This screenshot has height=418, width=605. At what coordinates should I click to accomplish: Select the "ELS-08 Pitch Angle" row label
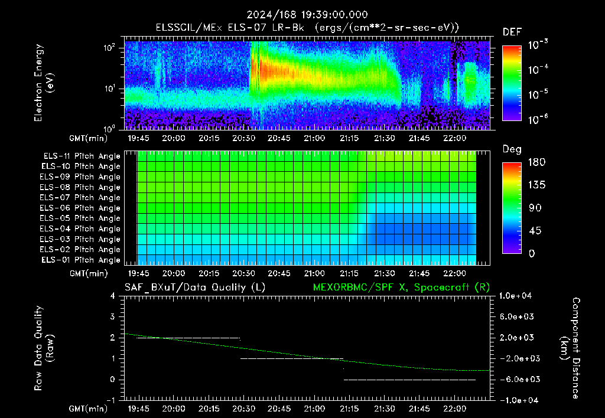(80, 187)
